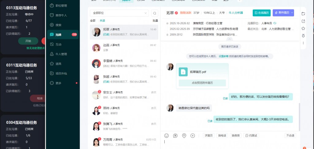Click the share/export icon in right sidebar
Screen dimensions: 314x149
pyautogui.click(x=303, y=21)
